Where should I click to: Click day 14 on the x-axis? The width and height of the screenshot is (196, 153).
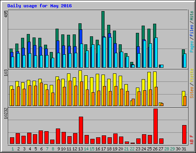pos(86,149)
